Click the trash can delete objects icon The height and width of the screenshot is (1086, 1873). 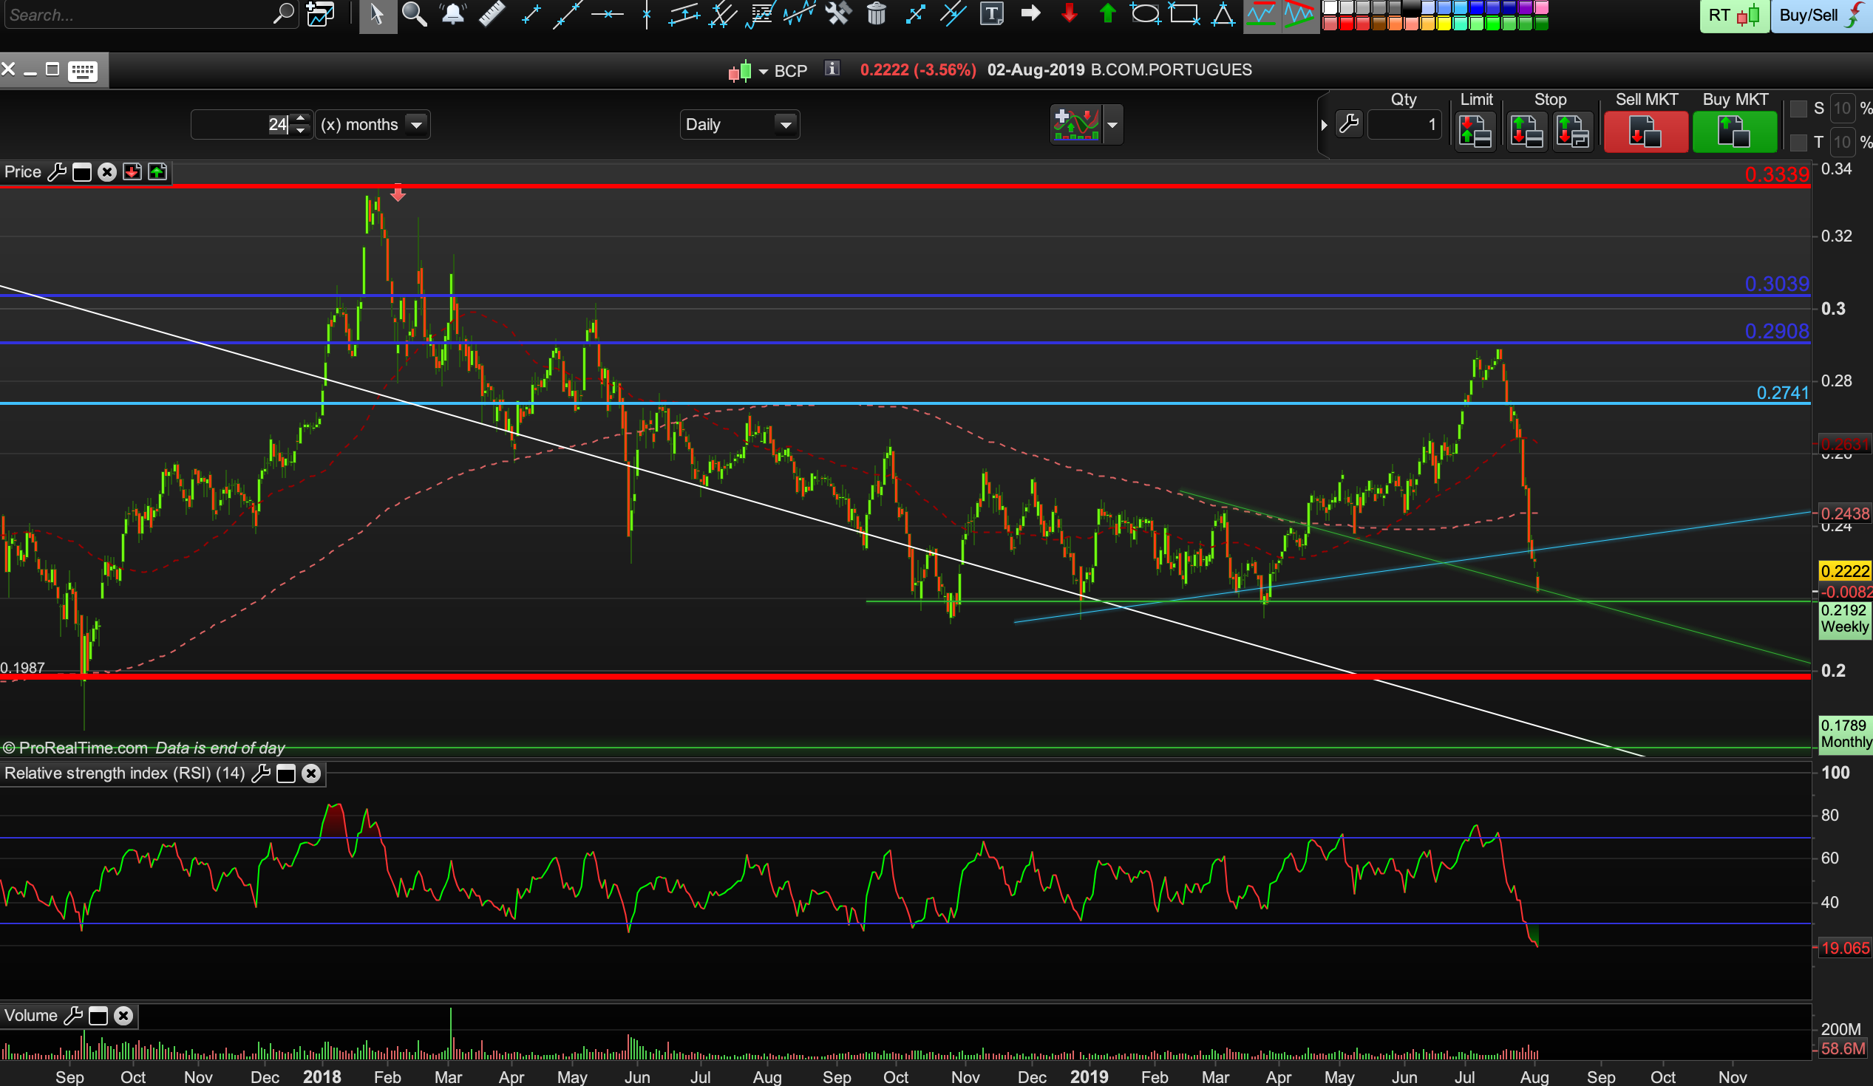[877, 14]
